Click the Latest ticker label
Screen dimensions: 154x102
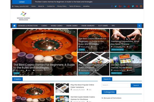(x=22, y=2)
